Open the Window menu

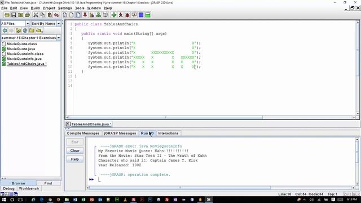pyautogui.click(x=94, y=8)
